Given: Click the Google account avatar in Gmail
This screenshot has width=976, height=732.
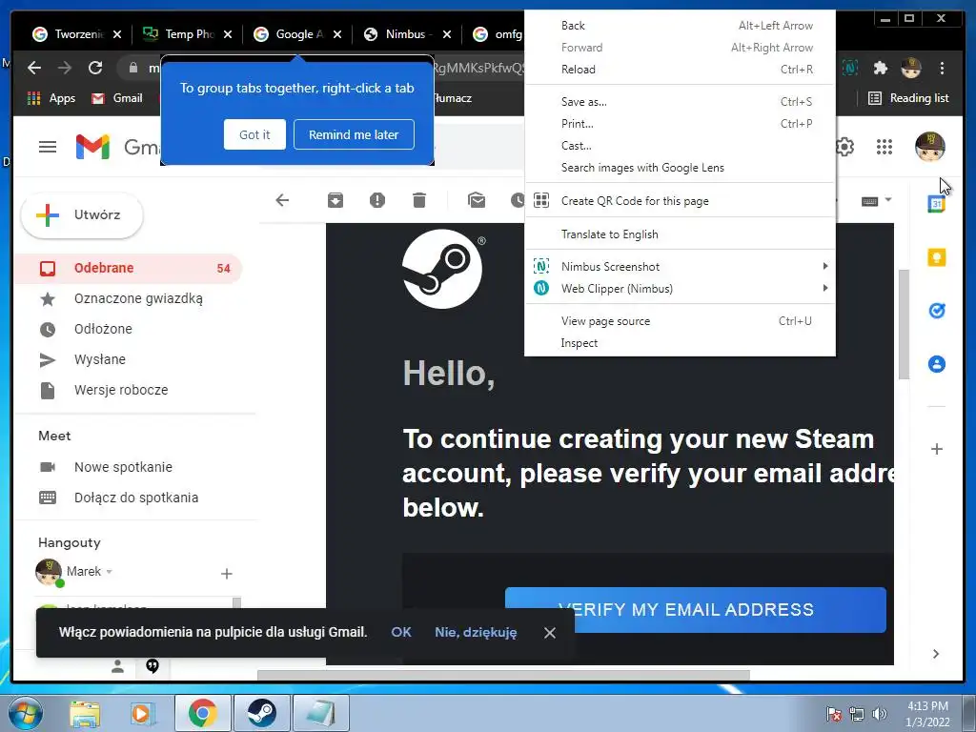Looking at the screenshot, I should click(x=930, y=147).
